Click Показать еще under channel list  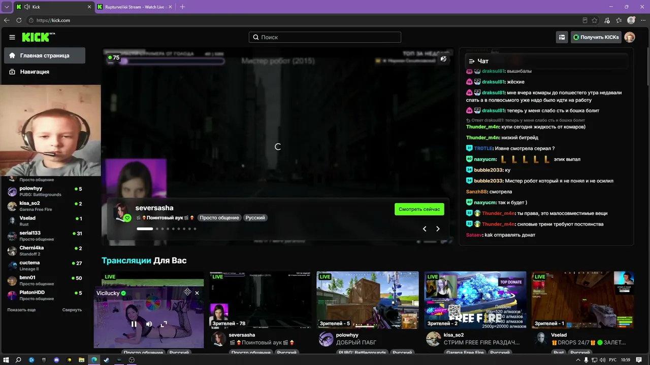(x=21, y=310)
